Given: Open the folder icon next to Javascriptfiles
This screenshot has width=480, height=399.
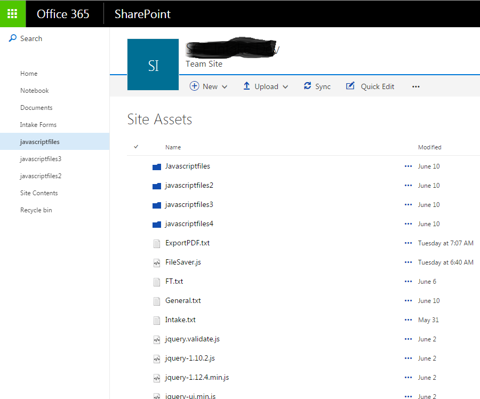Looking at the screenshot, I should (157, 166).
